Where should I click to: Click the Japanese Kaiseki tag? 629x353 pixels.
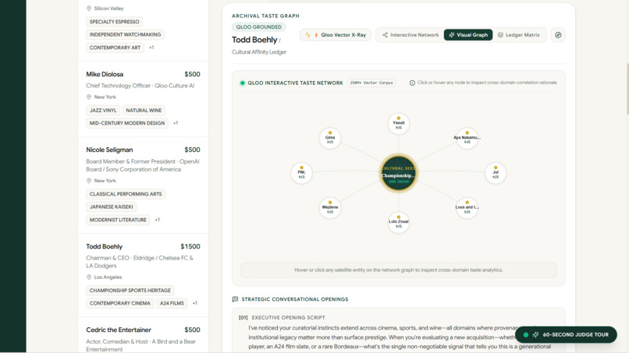point(111,207)
